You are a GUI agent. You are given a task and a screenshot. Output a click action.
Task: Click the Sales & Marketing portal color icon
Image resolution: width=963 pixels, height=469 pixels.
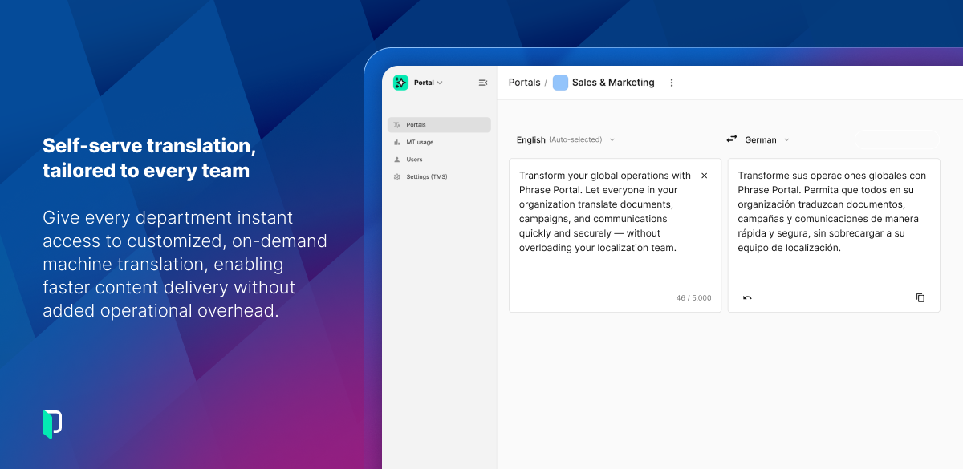(560, 83)
